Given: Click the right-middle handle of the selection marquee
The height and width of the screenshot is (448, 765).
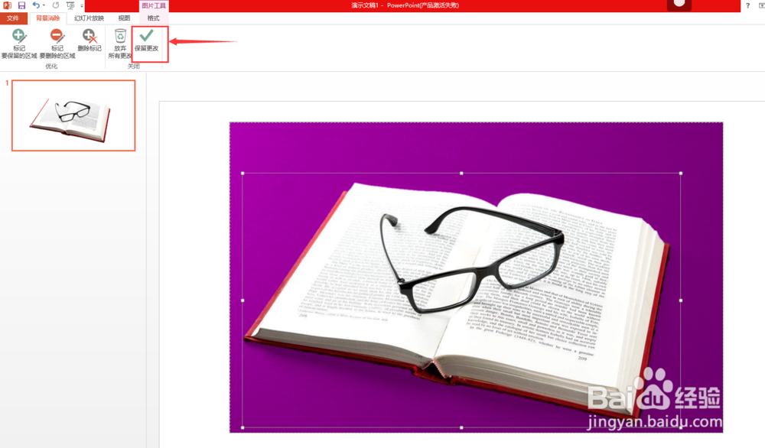Looking at the screenshot, I should tap(681, 300).
